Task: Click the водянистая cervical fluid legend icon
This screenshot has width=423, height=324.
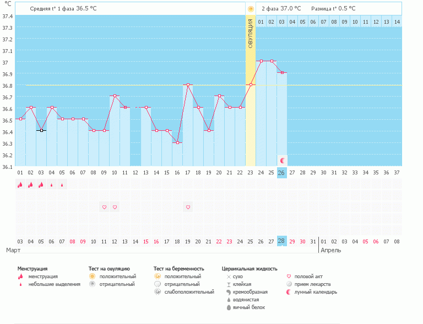Action: [228, 299]
